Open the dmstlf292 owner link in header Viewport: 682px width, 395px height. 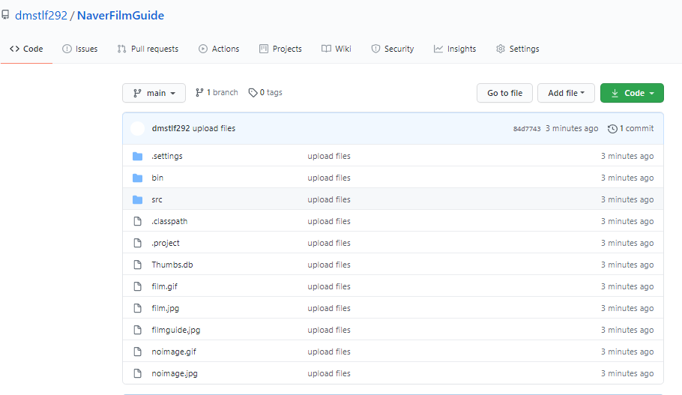coord(41,16)
